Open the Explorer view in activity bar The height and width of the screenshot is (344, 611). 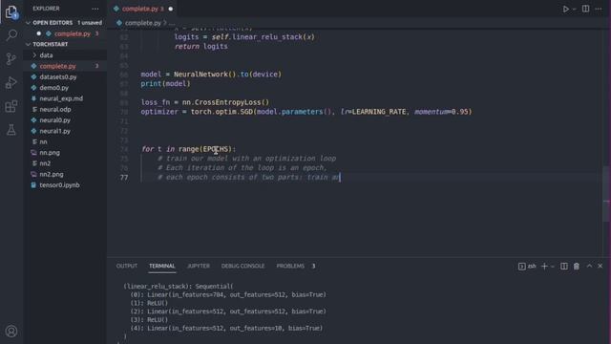11,12
